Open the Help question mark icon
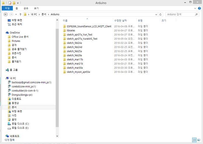Viewport: 203px width, 144px height. [199, 8]
